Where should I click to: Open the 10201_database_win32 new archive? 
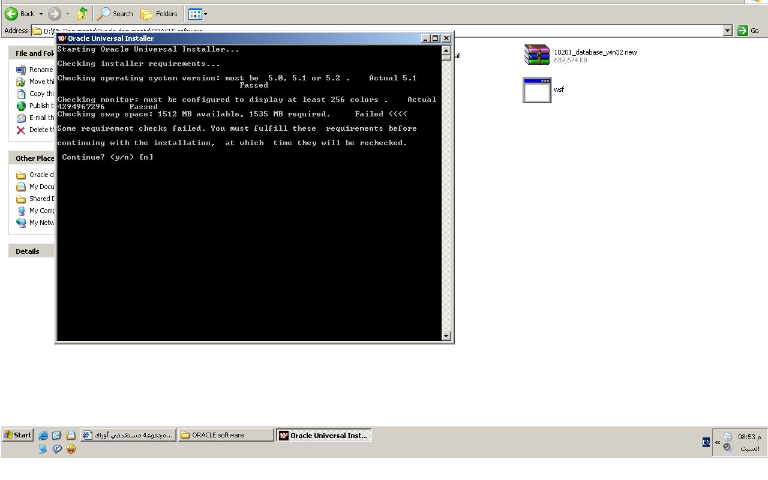[x=537, y=55]
